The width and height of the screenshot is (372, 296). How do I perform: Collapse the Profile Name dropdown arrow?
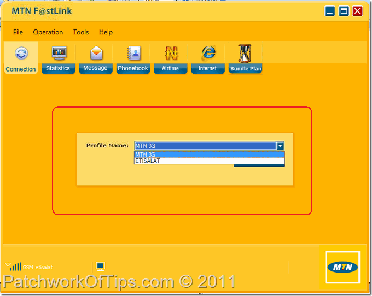pyautogui.click(x=280, y=146)
